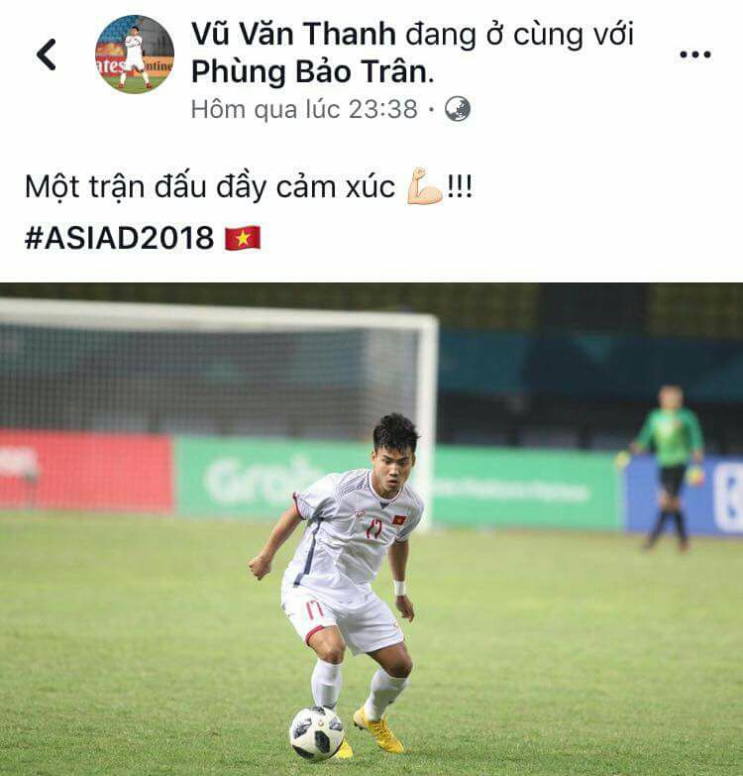Open tagged profile Phùng Bảo Trân
The height and width of the screenshot is (776, 743).
tap(310, 71)
